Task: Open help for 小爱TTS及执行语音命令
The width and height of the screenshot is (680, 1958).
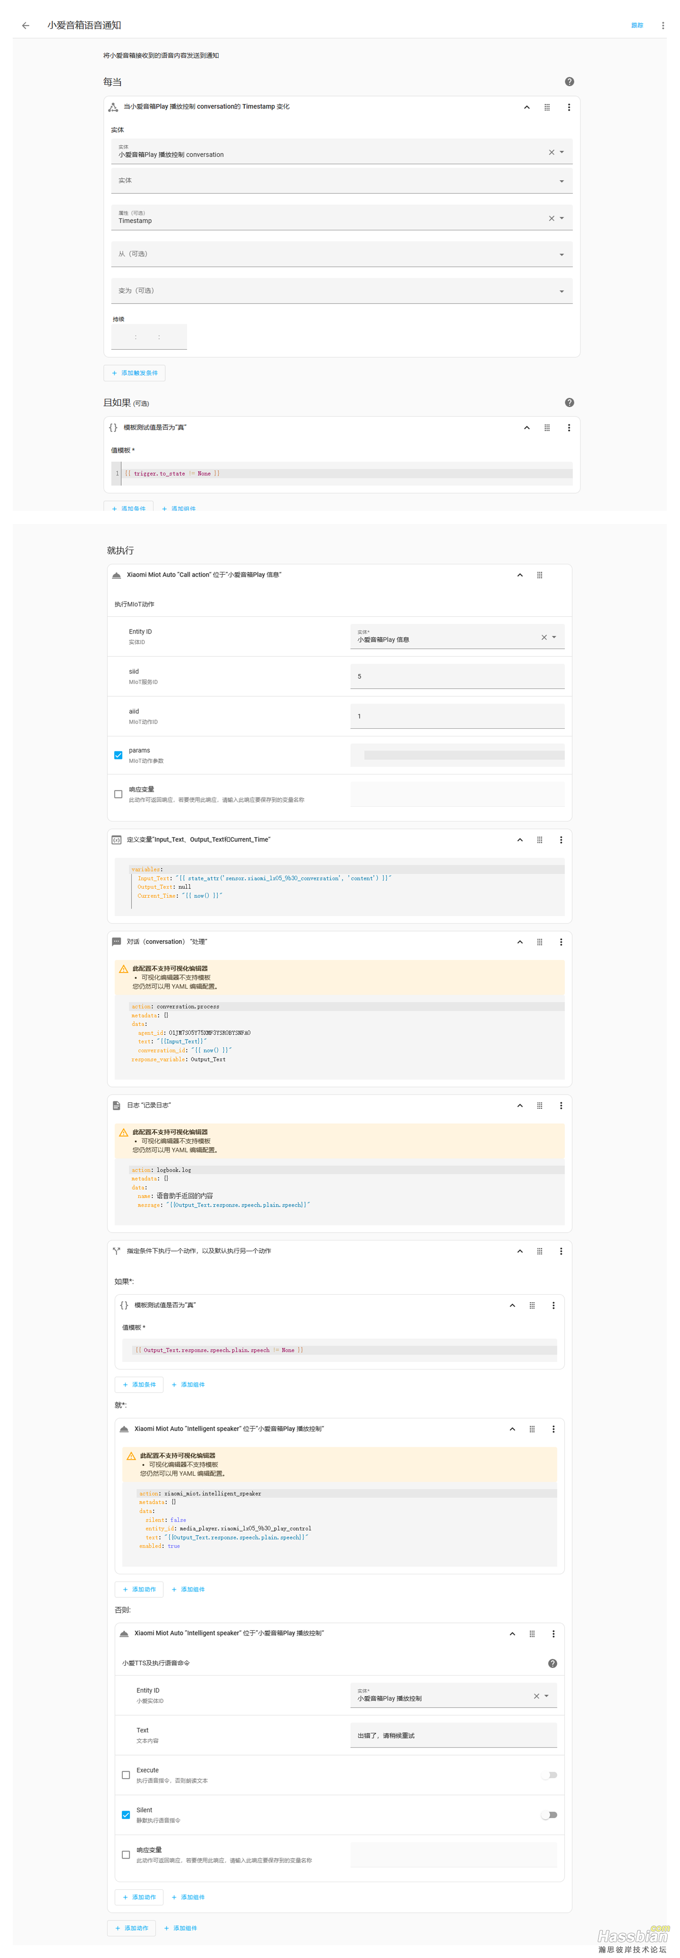Action: (553, 1662)
